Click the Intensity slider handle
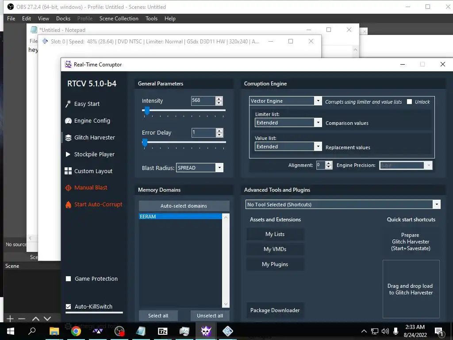This screenshot has width=453, height=340. pyautogui.click(x=147, y=110)
